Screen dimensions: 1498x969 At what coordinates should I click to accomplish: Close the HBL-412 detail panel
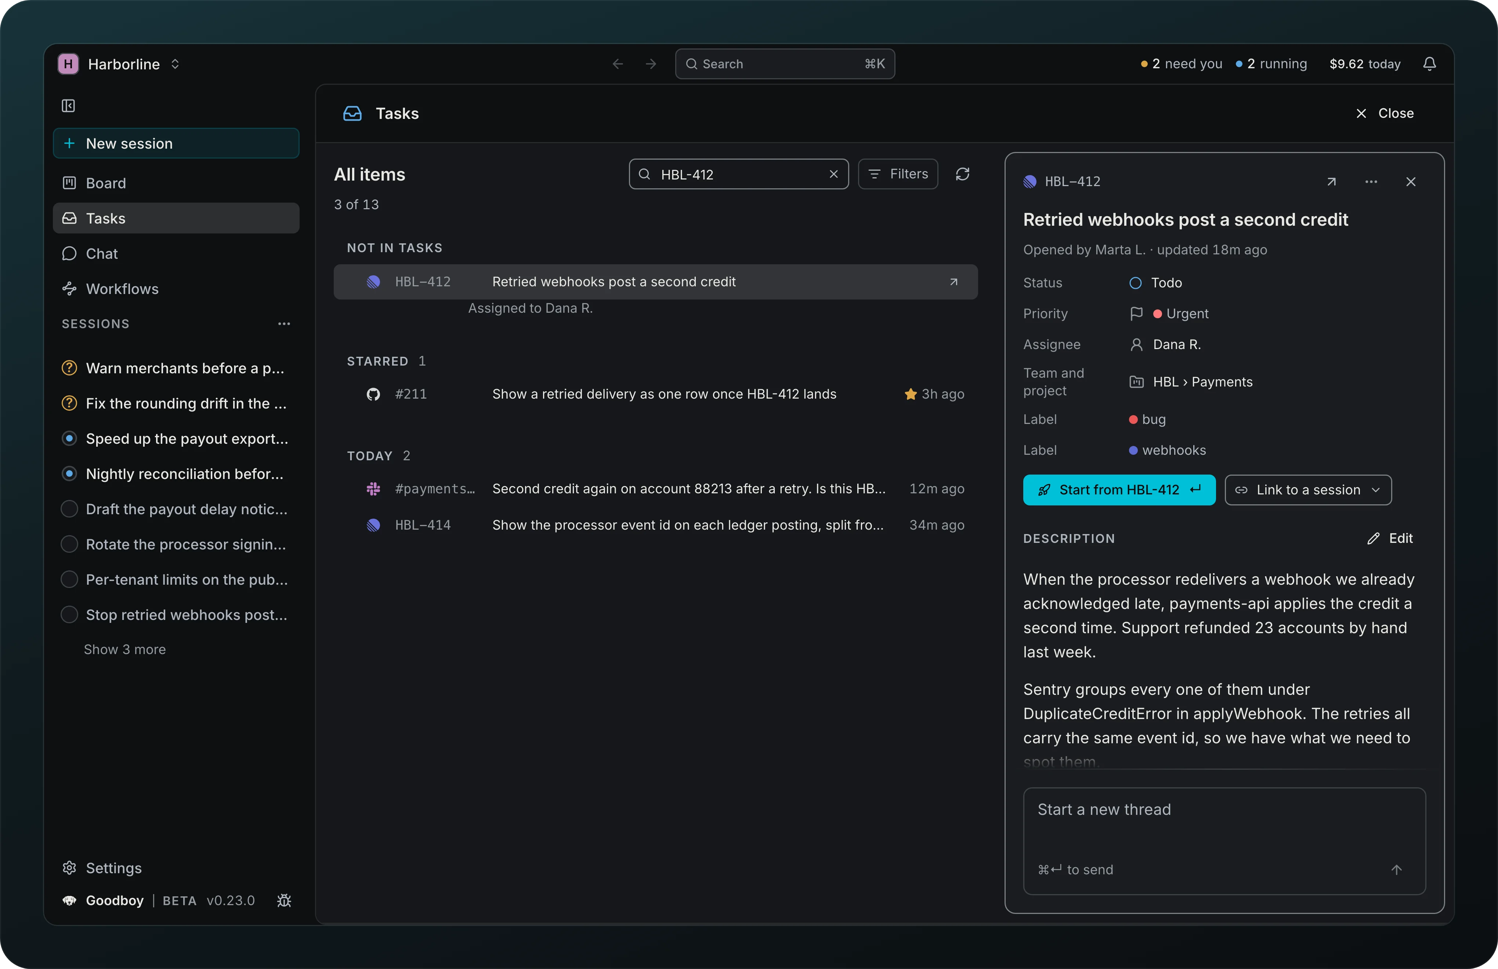point(1411,182)
